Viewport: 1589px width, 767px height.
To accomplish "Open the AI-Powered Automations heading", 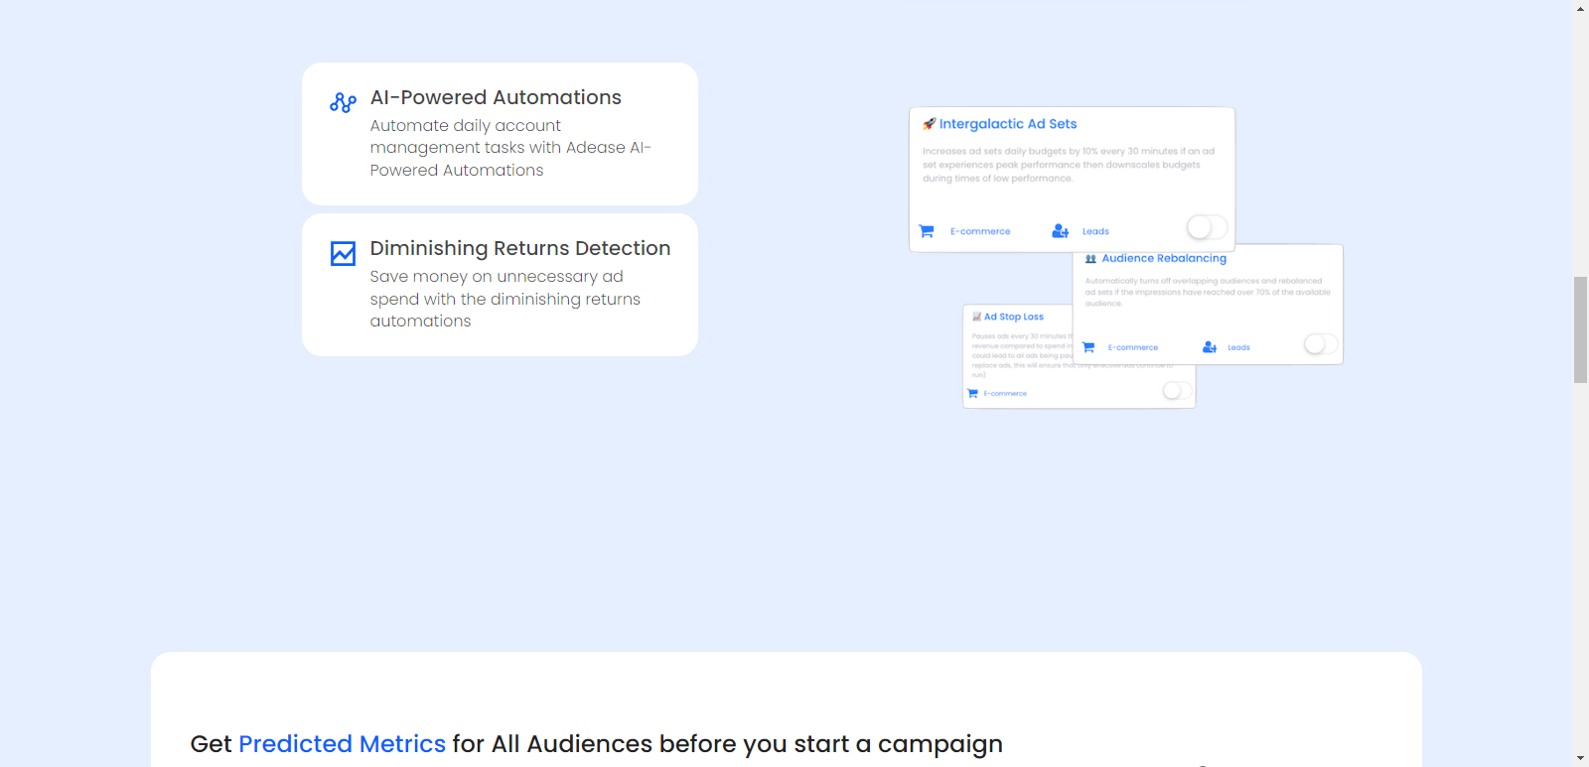I will pos(496,97).
